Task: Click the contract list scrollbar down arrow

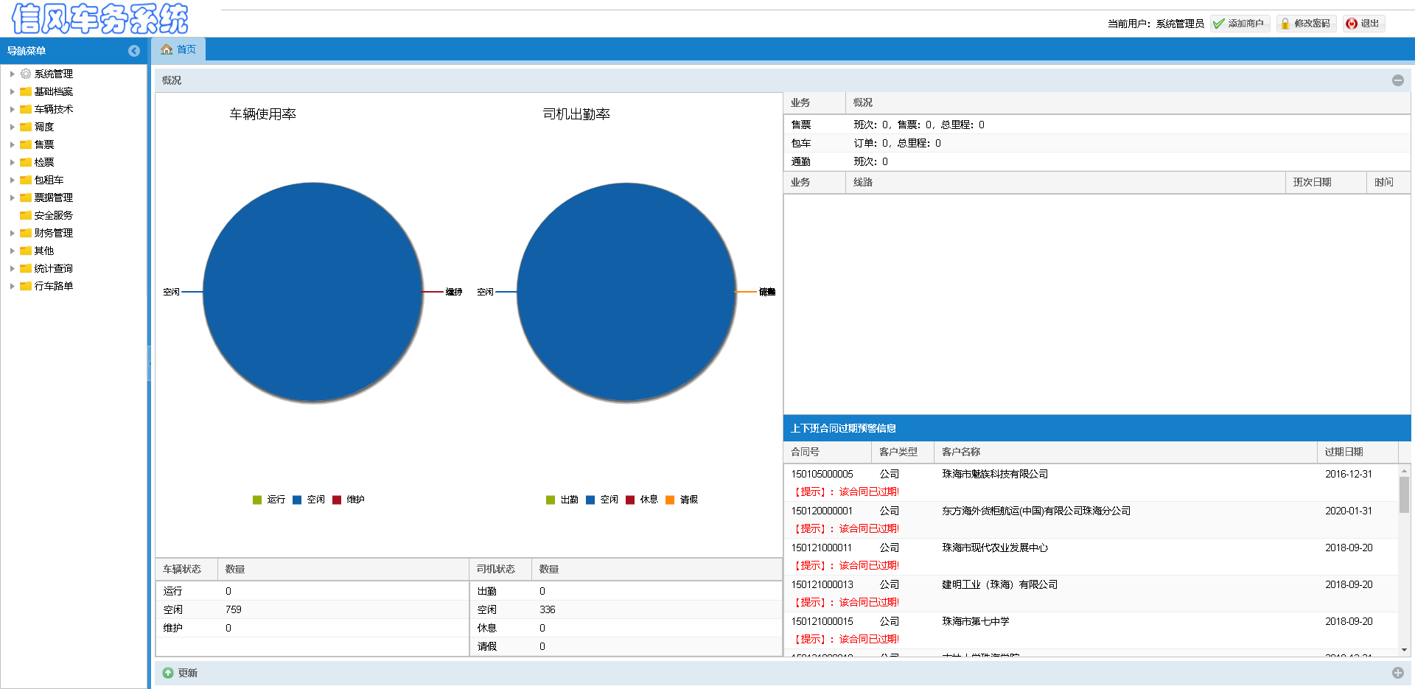Action: 1404,650
